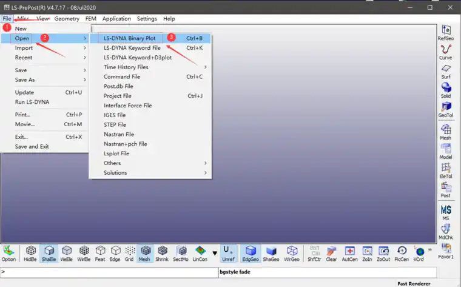Viewport: 461px width, 287px height.
Task: Expand bottom toolbar overflow chevron
Action: (x=430, y=250)
